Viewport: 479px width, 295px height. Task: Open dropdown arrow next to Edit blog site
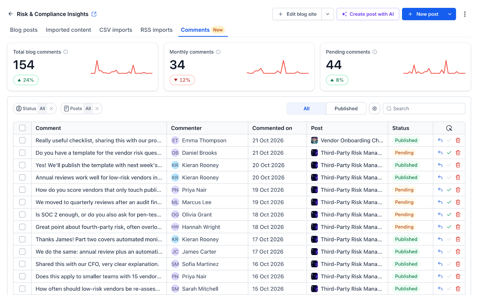327,14
